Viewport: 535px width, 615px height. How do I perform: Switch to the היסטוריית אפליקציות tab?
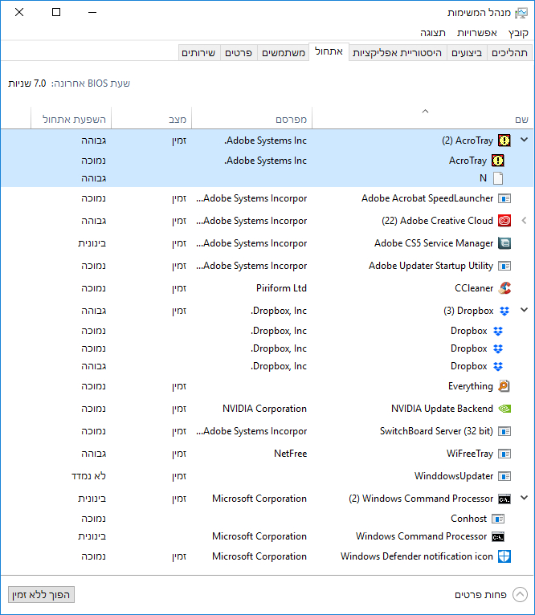pos(397,52)
